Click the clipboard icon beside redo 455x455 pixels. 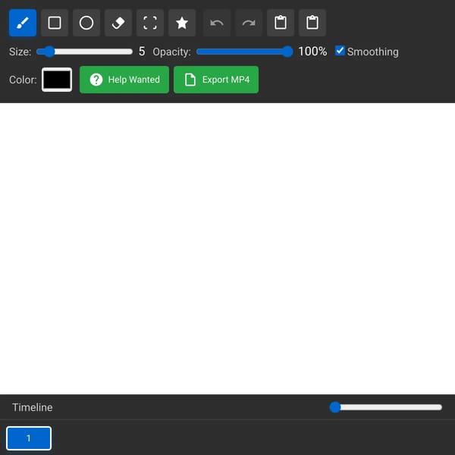[281, 23]
